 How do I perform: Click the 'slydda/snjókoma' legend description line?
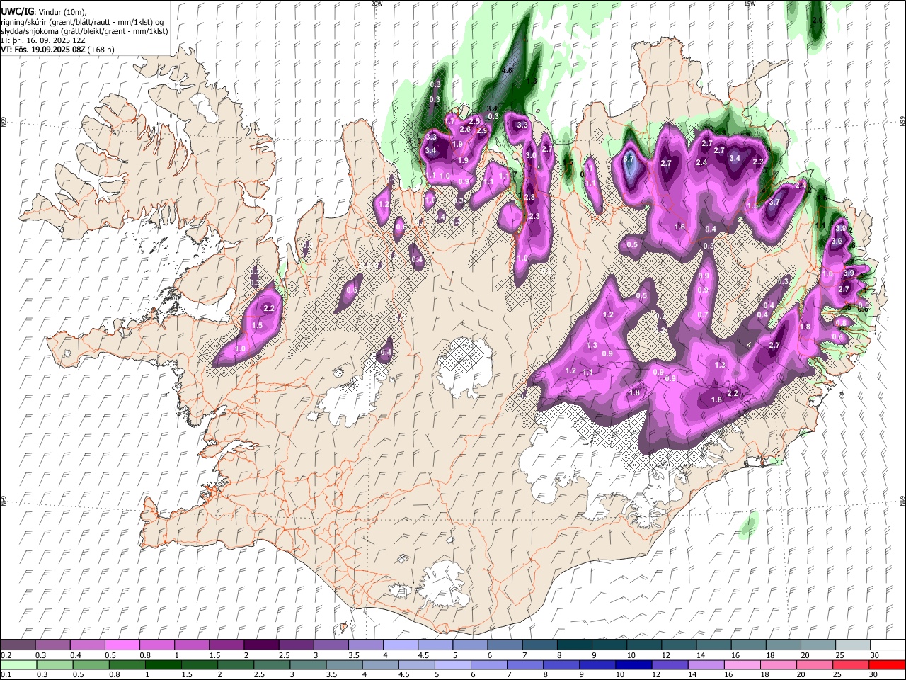coord(84,31)
